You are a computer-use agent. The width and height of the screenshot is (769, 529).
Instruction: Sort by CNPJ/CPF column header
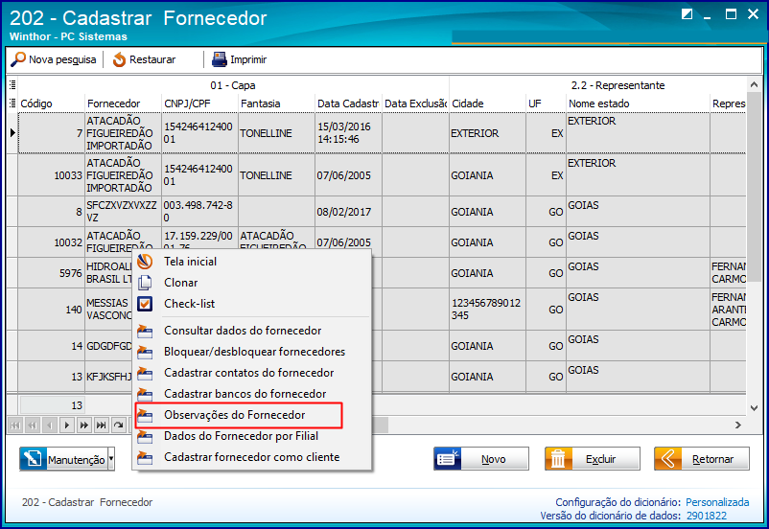(x=199, y=103)
